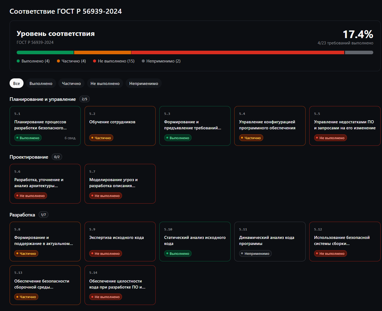Click the Проектирование section heading

tap(29, 157)
